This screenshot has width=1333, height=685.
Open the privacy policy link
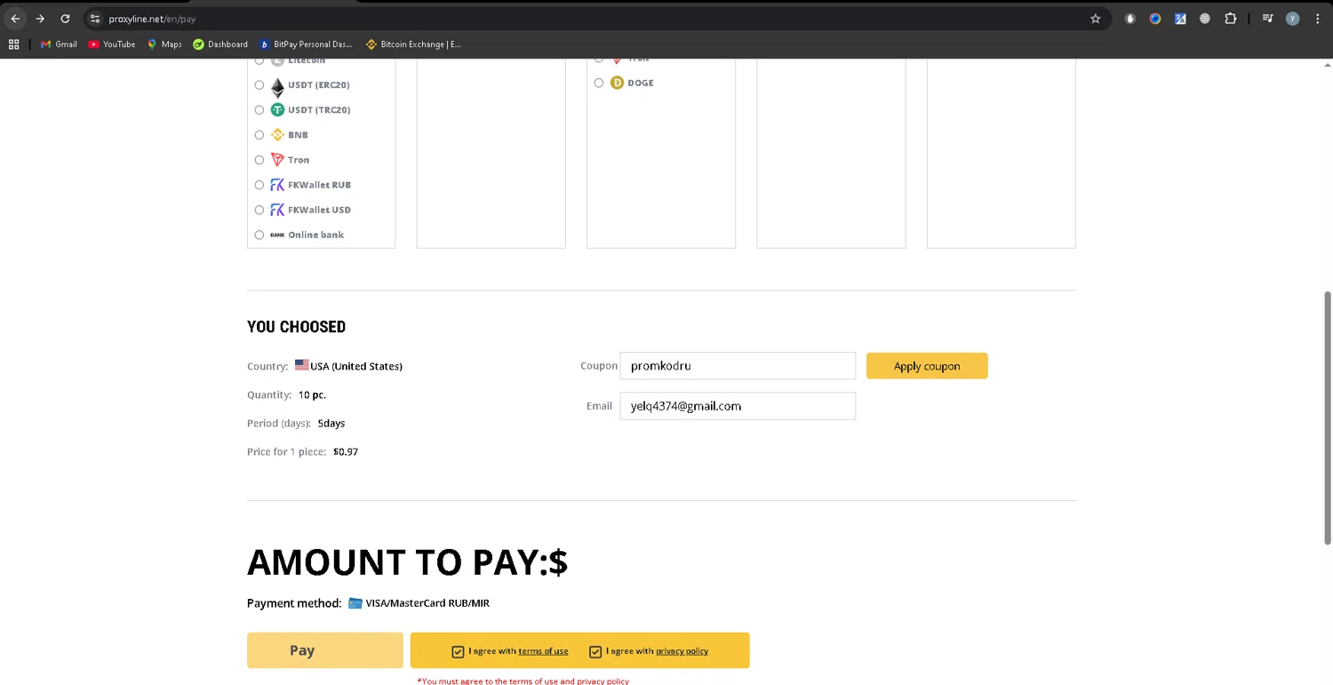pos(682,651)
